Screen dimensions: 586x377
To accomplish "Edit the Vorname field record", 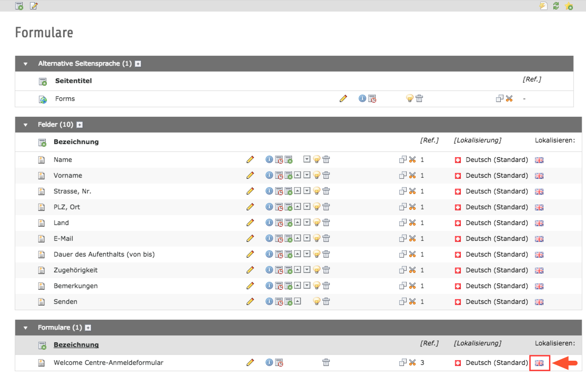I will coord(250,175).
